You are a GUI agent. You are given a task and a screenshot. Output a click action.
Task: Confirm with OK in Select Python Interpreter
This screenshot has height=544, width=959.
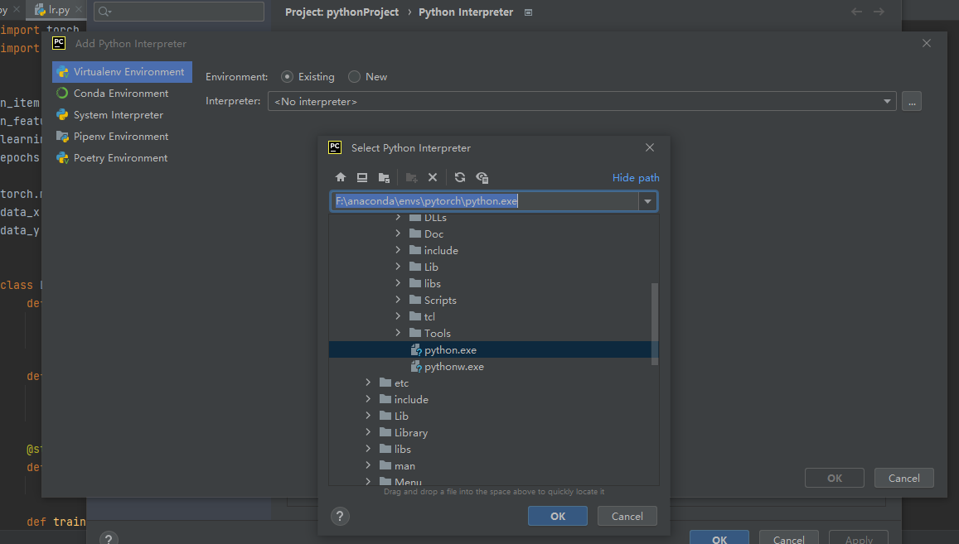coord(558,516)
